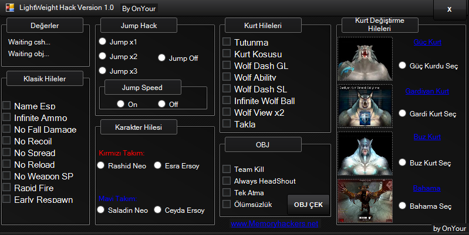The height and width of the screenshot is (235, 469).
Task: Click the Mavi Takım label
Action: coord(118,198)
